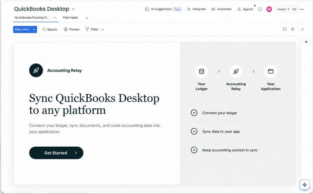Collapse the side panel double-chevron button

click(x=306, y=42)
